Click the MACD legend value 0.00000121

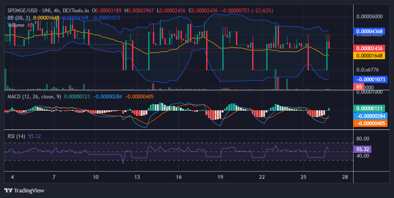point(77,97)
